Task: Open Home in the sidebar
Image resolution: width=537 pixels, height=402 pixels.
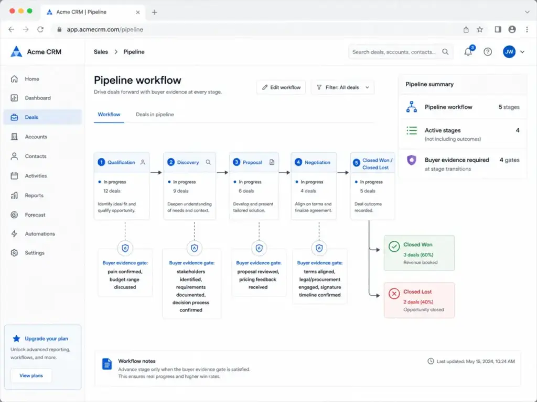Action: 42,79
